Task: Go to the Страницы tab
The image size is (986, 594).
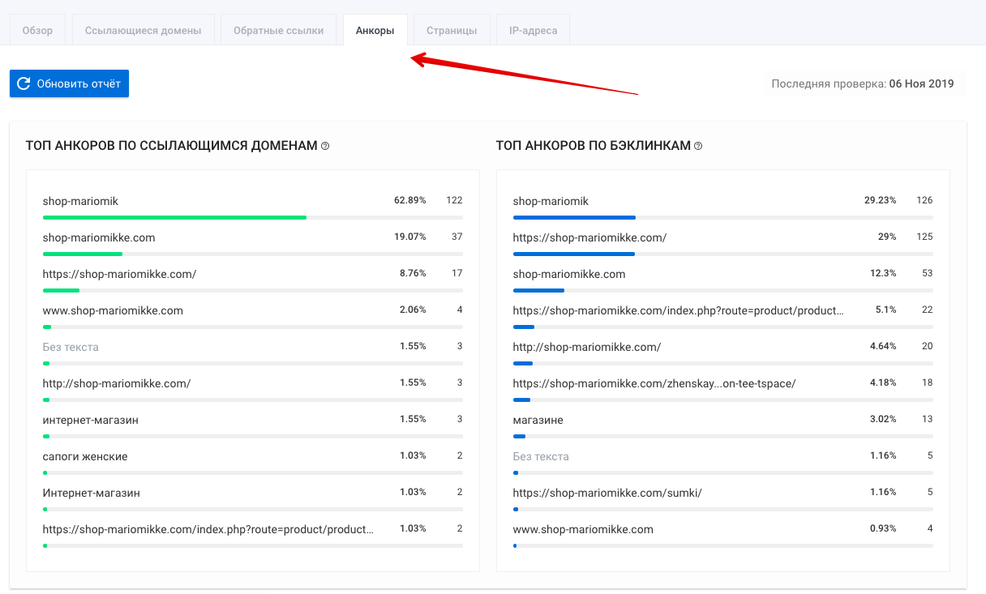Action: pyautogui.click(x=452, y=31)
